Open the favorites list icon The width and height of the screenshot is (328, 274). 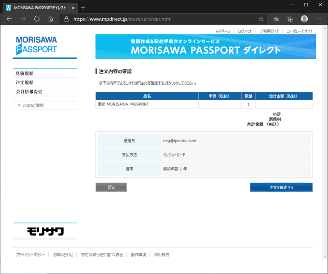(276, 19)
